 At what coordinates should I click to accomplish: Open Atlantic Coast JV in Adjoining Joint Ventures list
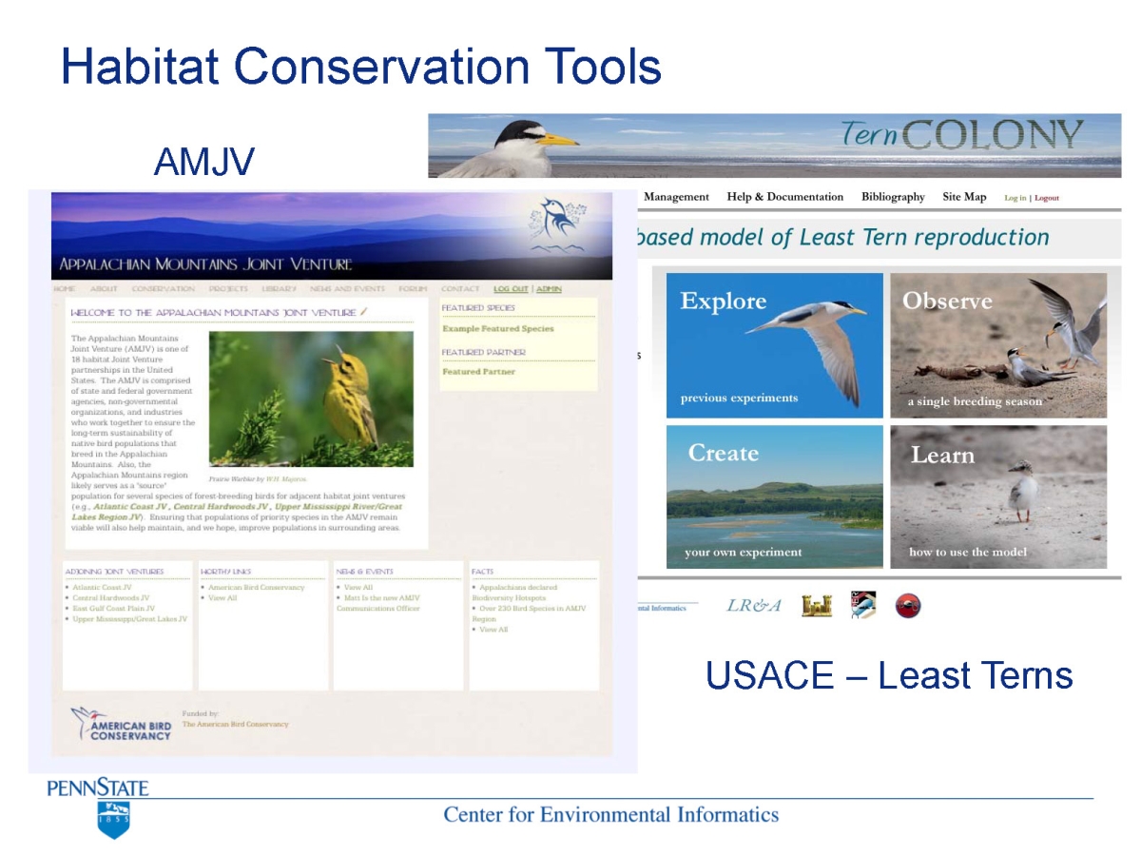pos(102,588)
